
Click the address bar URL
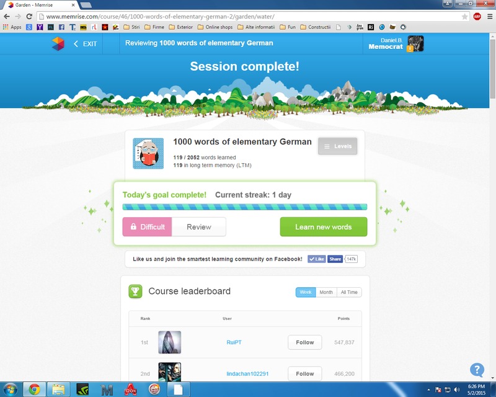(x=160, y=17)
